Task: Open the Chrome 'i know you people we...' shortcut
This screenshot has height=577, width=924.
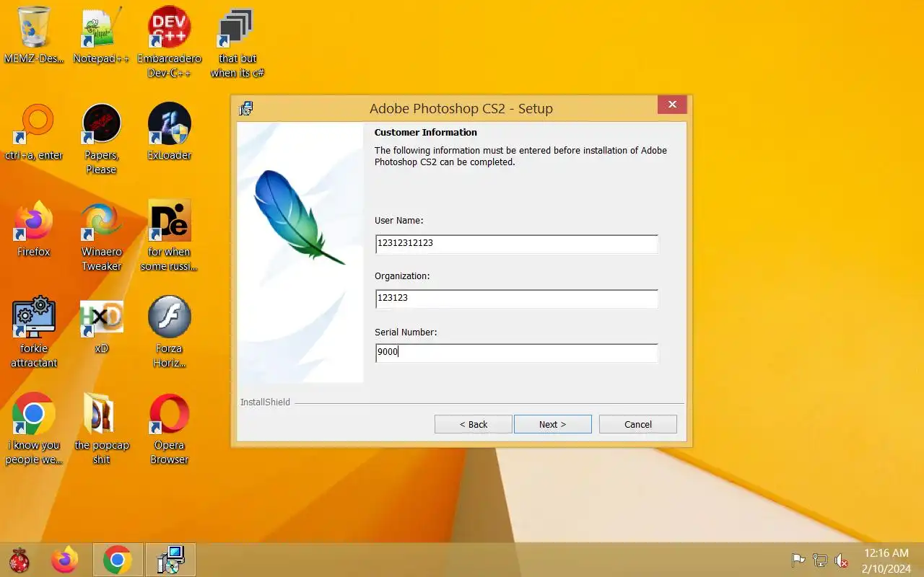Action: (x=34, y=429)
